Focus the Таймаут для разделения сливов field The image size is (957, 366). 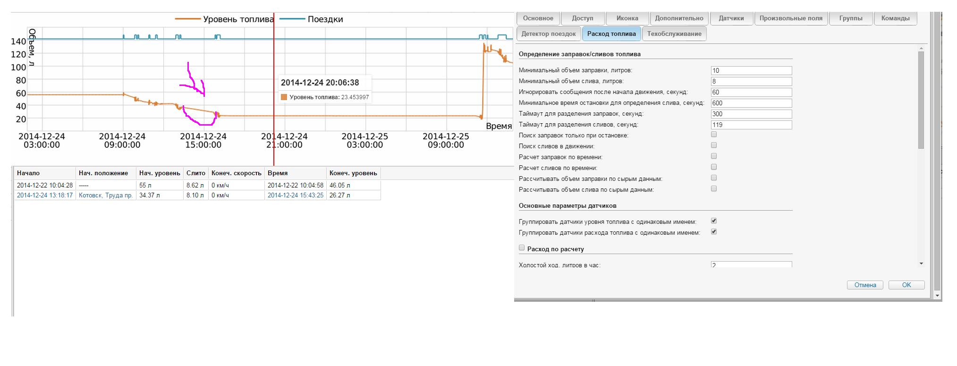tap(751, 125)
